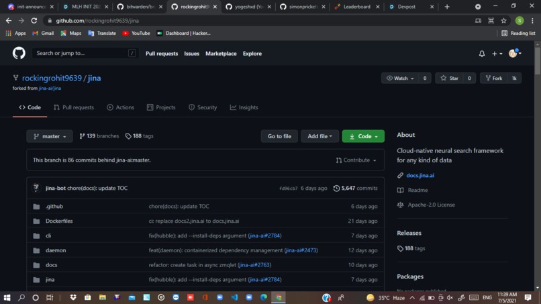This screenshot has width=541, height=304.
Task: Open the Gmail bookmark
Action: [43, 33]
